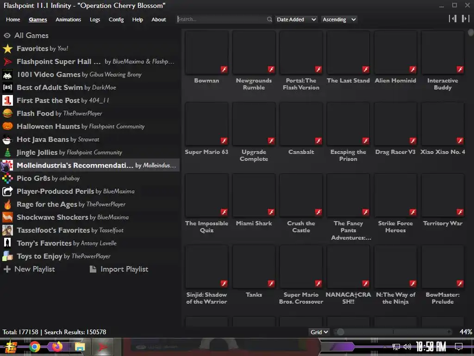Click Hot Java Beans cup icon
Image resolution: width=474 pixels, height=356 pixels.
(x=7, y=140)
